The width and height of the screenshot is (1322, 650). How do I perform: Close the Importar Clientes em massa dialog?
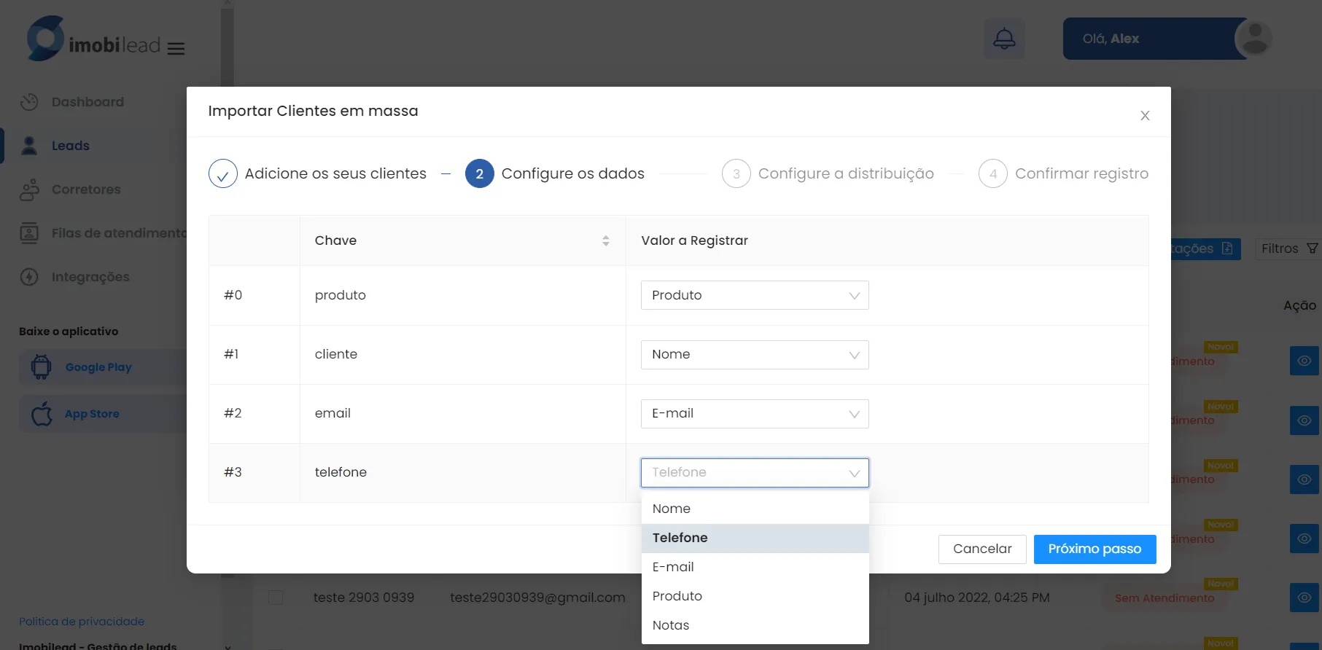(x=1145, y=115)
